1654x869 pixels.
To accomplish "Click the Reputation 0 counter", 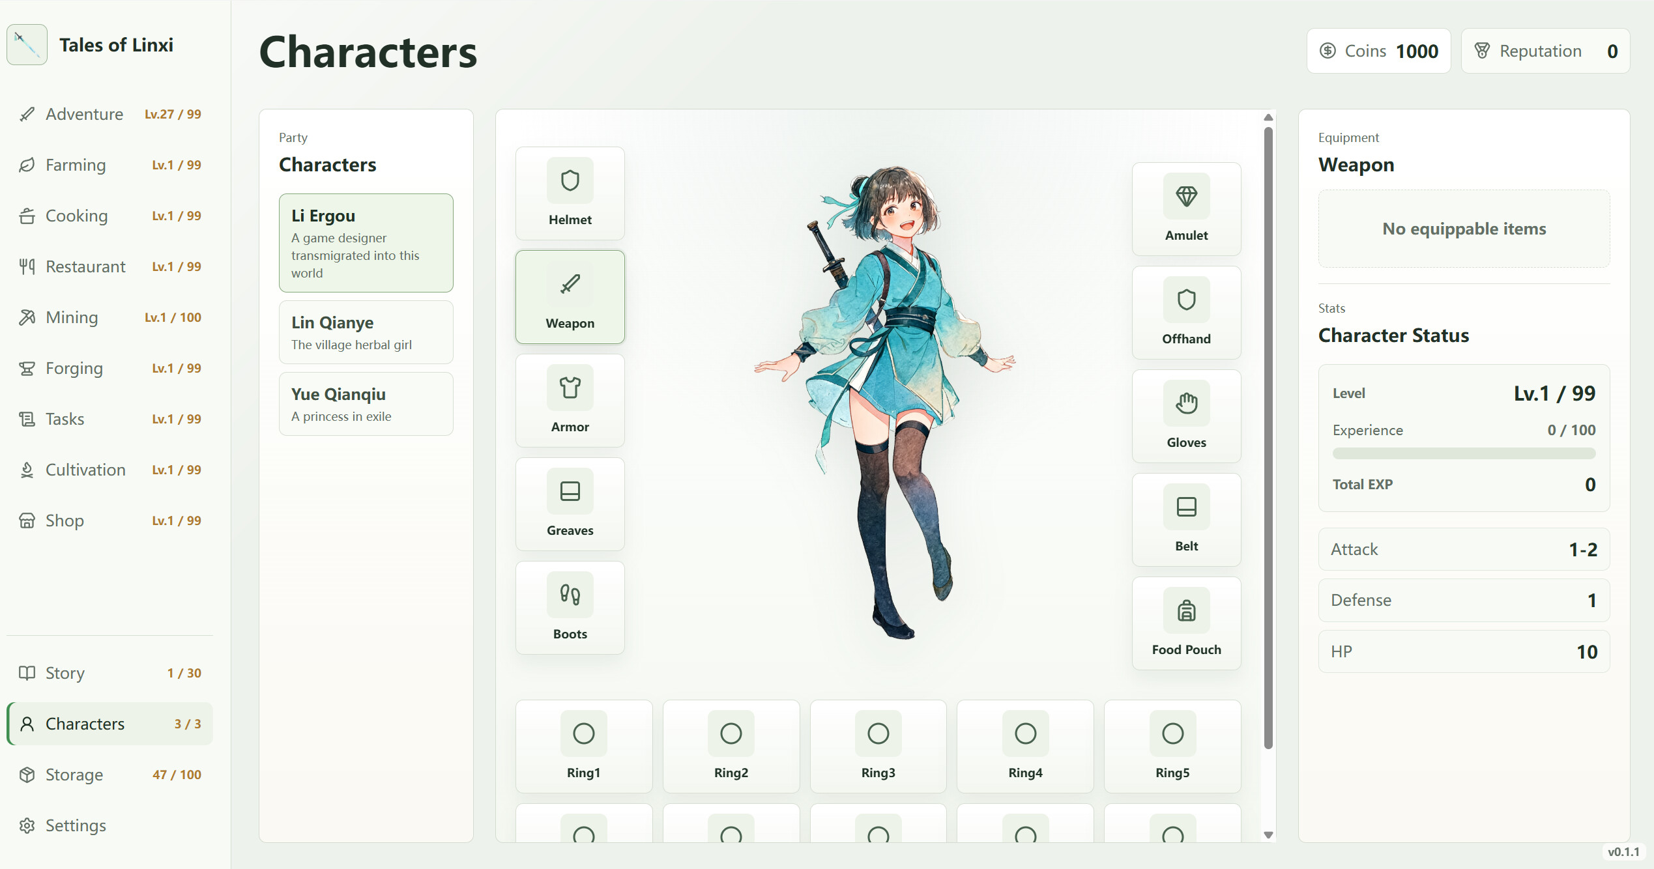I will [1545, 51].
